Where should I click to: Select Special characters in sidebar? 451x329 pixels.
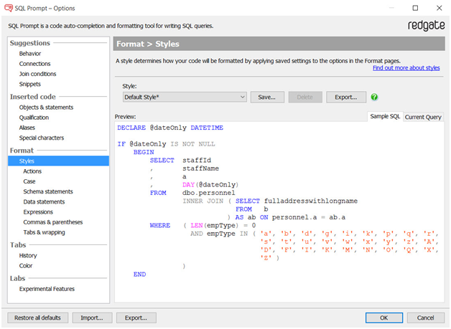(x=42, y=138)
